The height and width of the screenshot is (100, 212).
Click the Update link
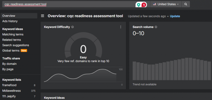tap(175, 16)
